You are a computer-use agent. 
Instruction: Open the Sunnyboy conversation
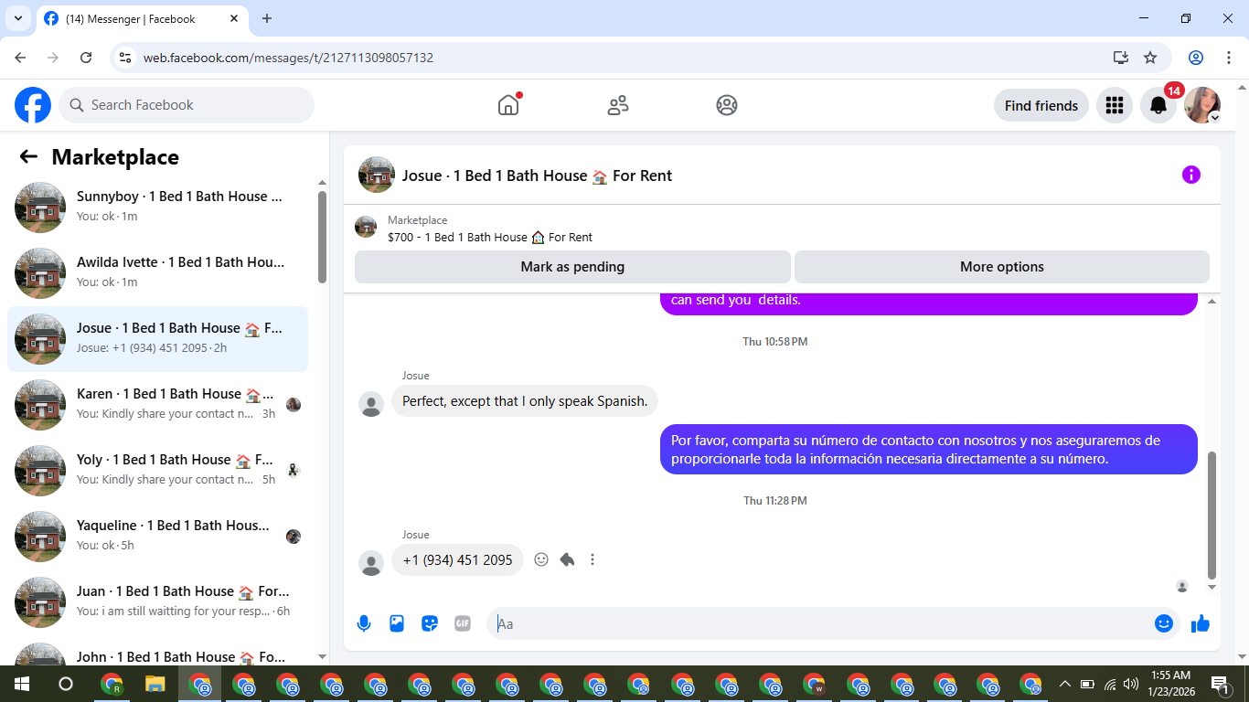[x=157, y=207]
